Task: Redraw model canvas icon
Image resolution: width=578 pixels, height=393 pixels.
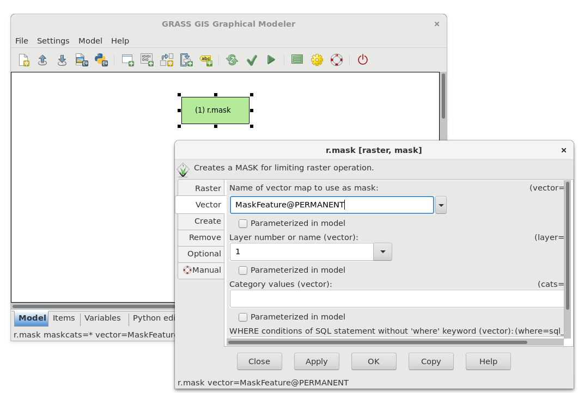Action: 232,60
